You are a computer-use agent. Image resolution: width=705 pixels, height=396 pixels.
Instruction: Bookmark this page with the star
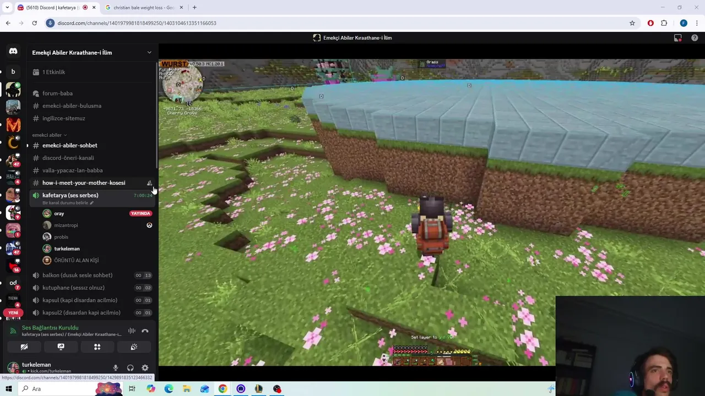tap(632, 23)
